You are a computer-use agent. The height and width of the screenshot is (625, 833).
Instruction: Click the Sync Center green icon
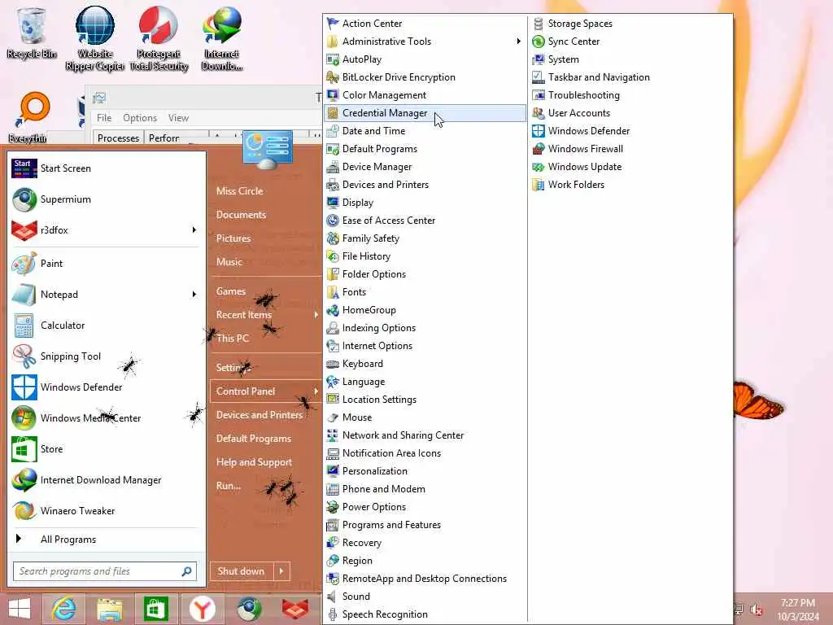(x=539, y=42)
